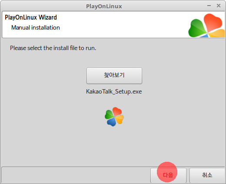Minimize the PlayOnLinux window

pos(209,6)
